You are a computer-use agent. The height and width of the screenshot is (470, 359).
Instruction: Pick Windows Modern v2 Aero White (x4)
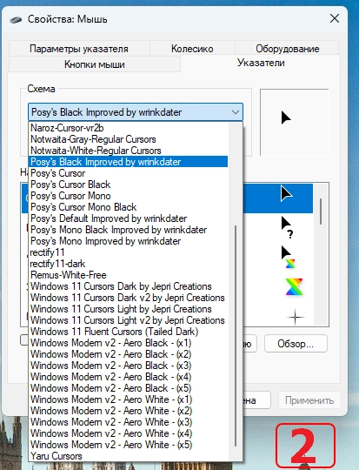pyautogui.click(x=128, y=433)
